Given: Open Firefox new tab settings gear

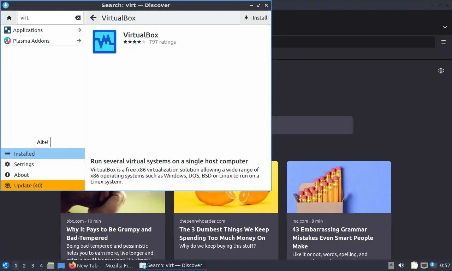Looking at the screenshot, I should [441, 71].
